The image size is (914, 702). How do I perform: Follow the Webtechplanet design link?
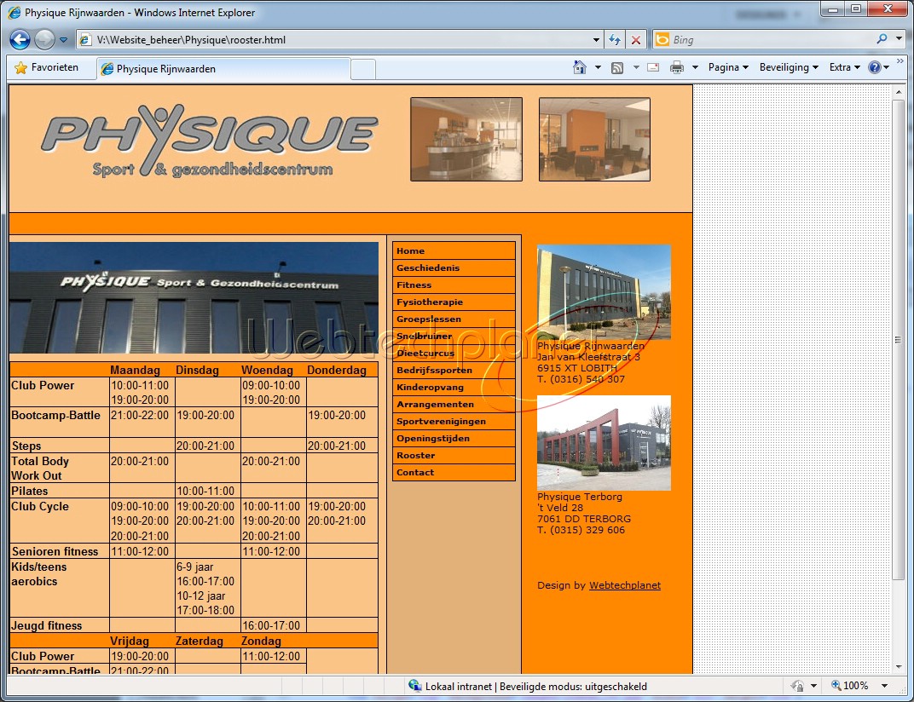click(x=625, y=585)
